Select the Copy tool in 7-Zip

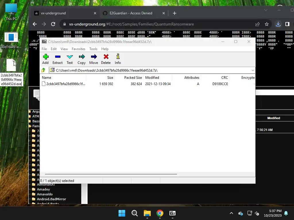(x=82, y=59)
